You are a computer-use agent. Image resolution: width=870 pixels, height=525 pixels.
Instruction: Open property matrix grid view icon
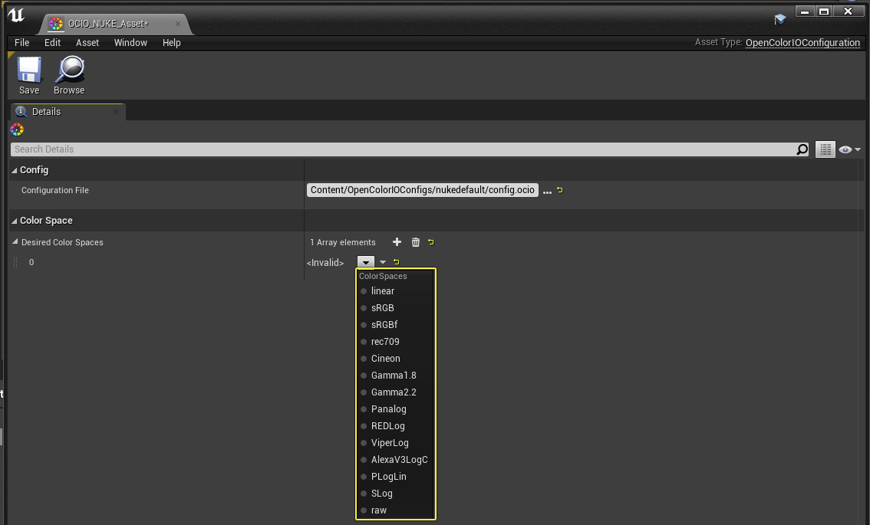point(825,149)
